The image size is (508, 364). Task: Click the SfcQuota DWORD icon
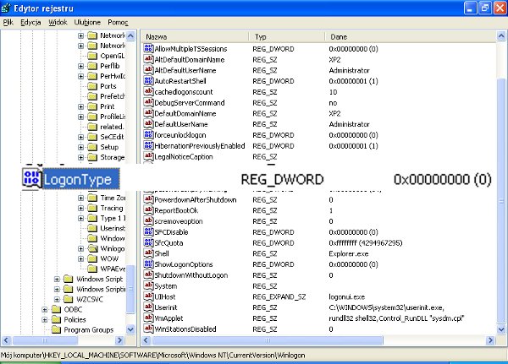148,242
